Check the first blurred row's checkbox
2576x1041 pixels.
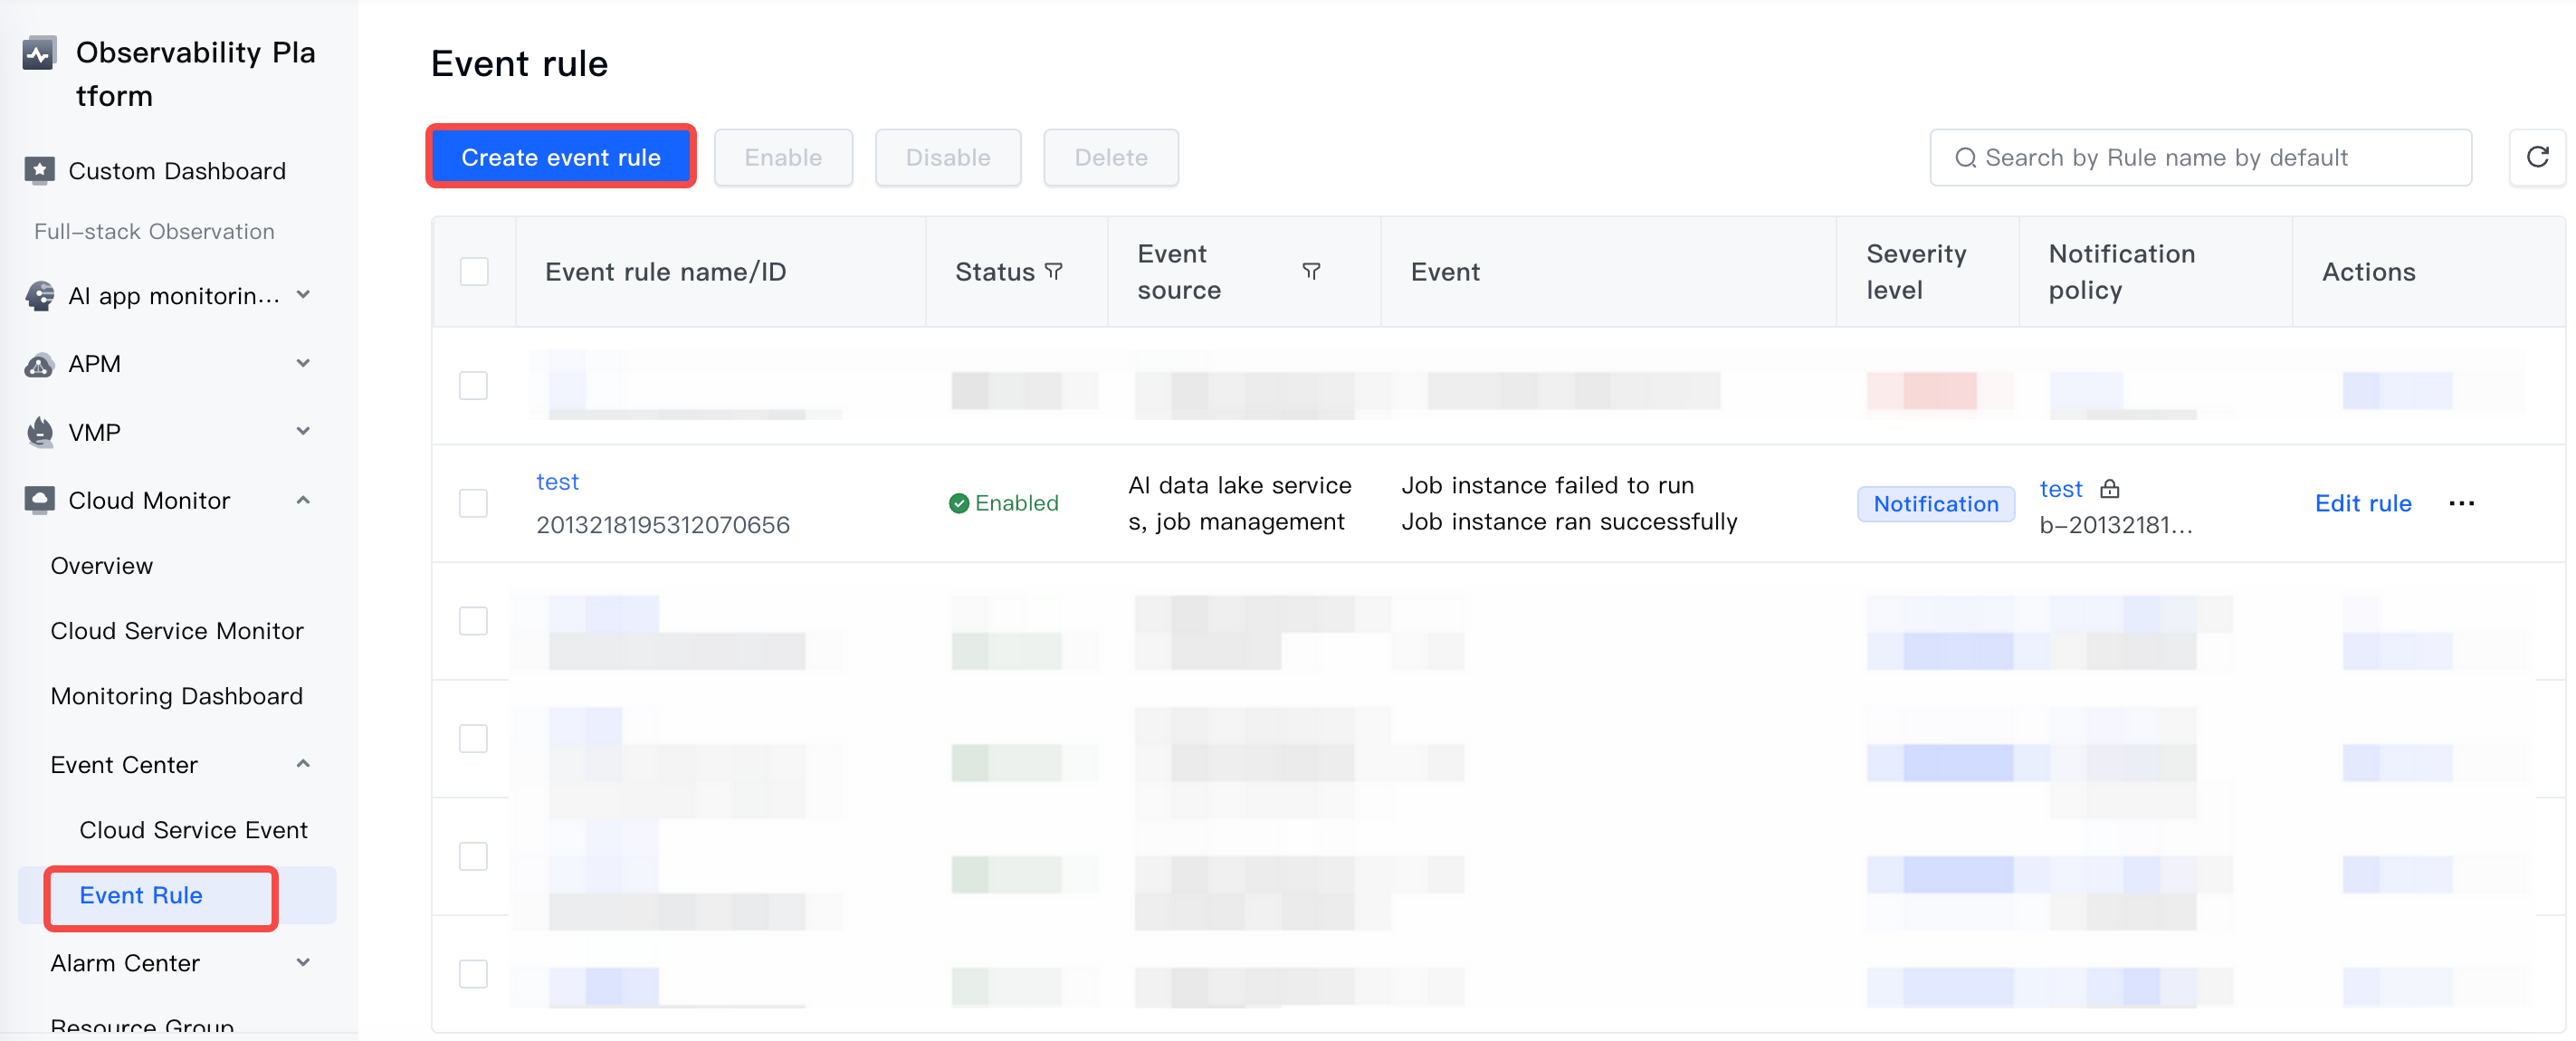473,386
